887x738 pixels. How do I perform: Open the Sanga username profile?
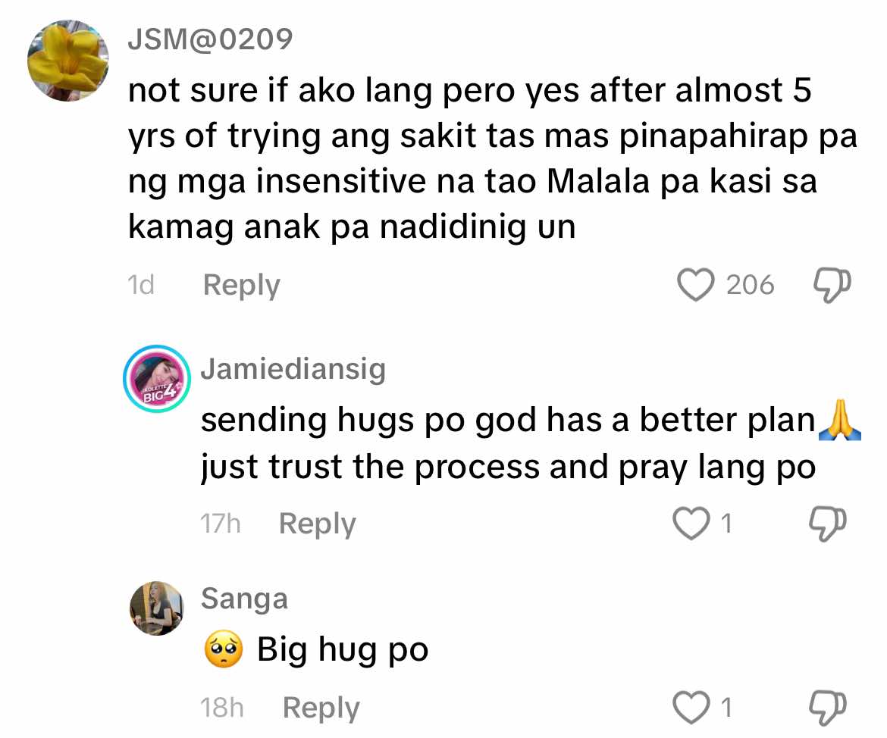coord(244,599)
